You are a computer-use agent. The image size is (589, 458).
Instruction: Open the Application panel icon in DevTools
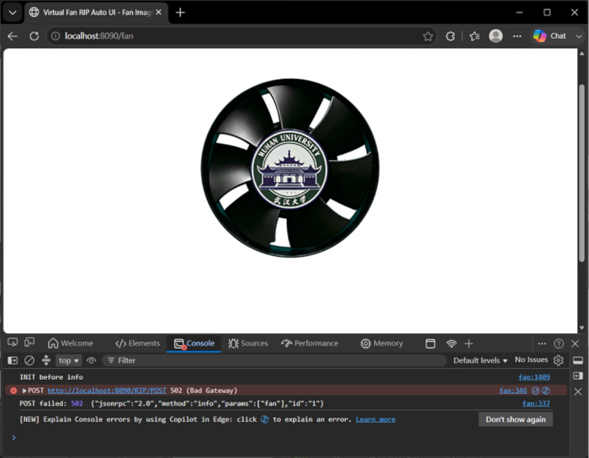pos(431,343)
